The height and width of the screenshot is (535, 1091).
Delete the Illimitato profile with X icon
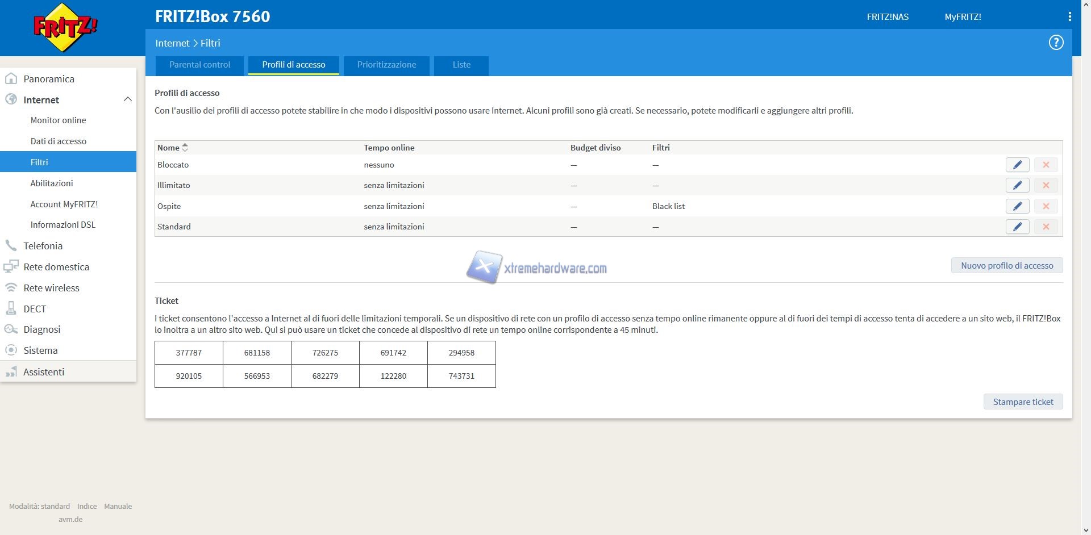point(1046,185)
